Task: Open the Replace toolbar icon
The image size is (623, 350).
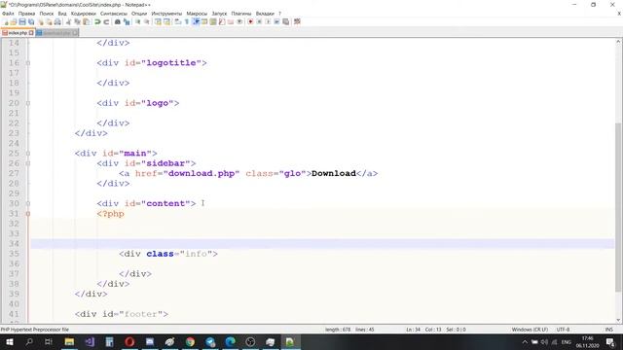Action: click(127, 21)
